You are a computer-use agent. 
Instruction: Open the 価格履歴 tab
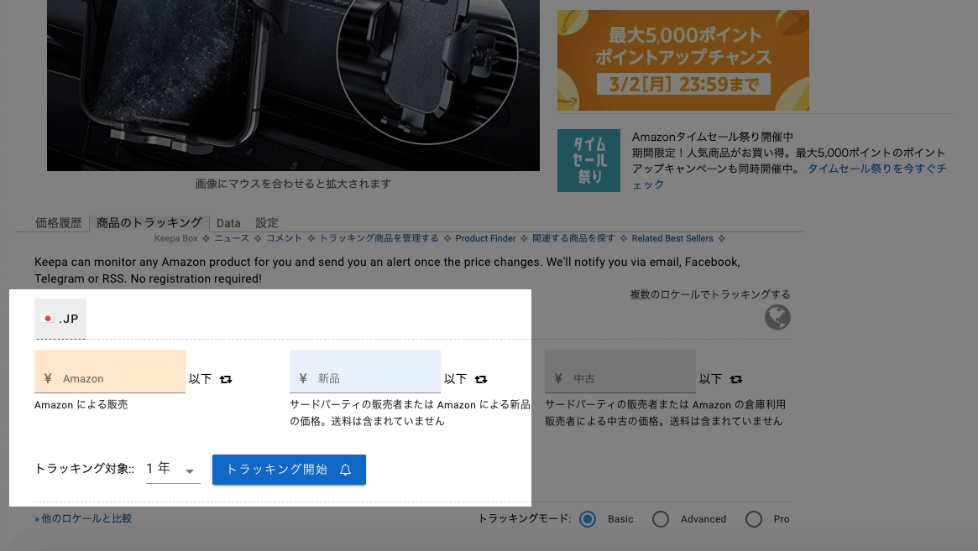tap(59, 223)
